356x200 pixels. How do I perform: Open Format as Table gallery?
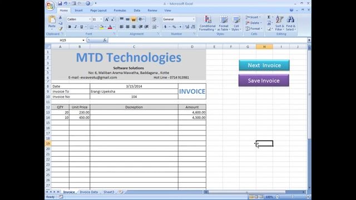pos(224,23)
